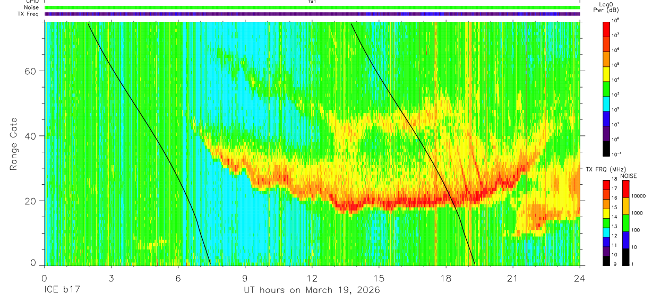The height and width of the screenshot is (301, 652).
Task: Click the TX FRQ legend label '14'
Action: tap(615, 218)
